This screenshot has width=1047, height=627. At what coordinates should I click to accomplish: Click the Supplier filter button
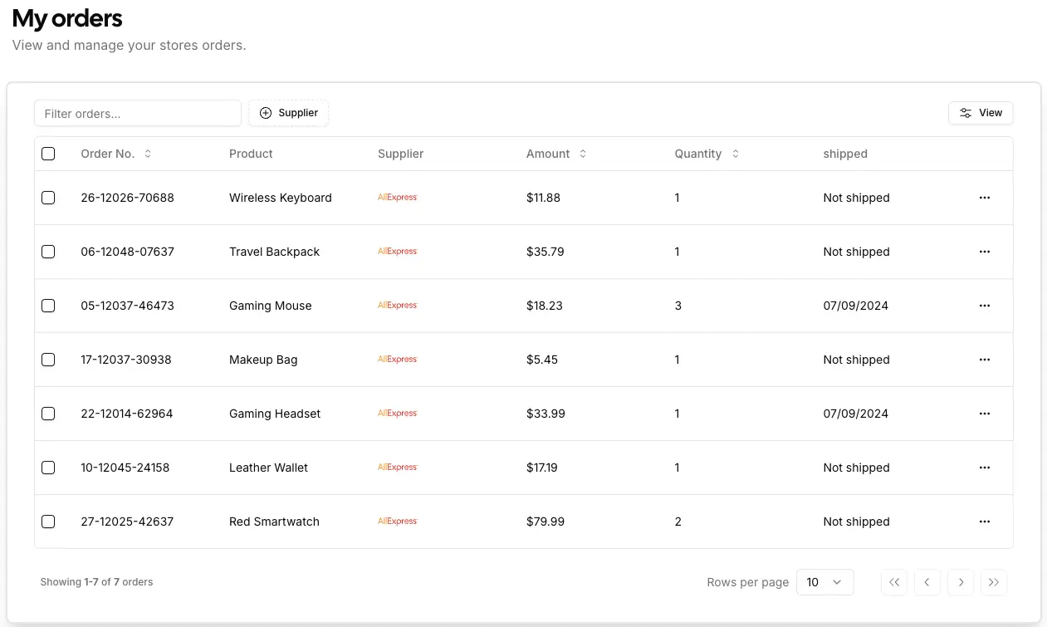coord(288,112)
